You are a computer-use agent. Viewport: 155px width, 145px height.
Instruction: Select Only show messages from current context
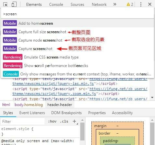(77, 74)
